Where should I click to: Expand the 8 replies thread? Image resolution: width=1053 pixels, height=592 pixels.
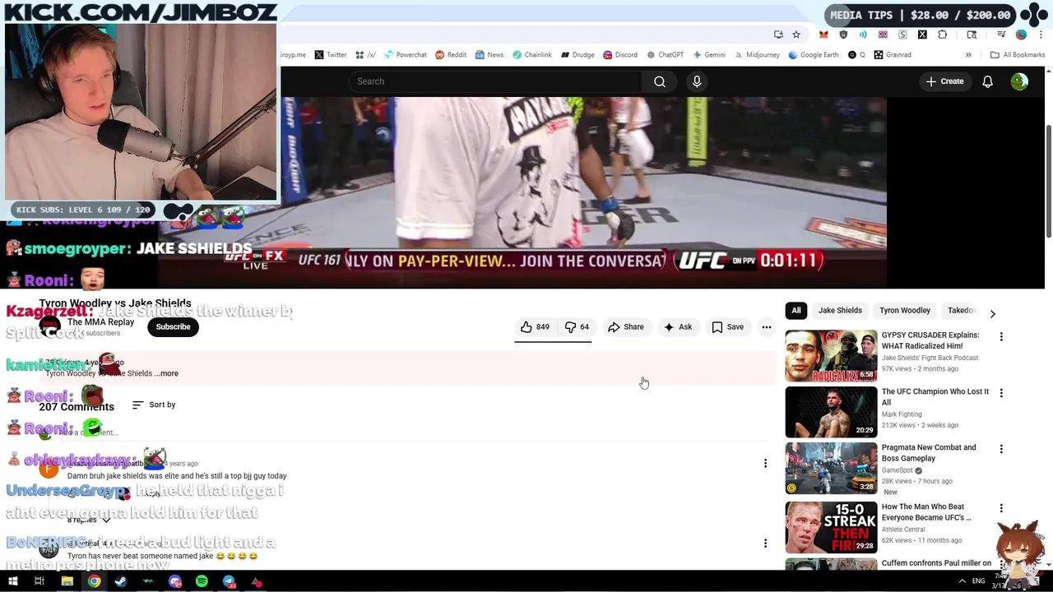pyautogui.click(x=89, y=520)
